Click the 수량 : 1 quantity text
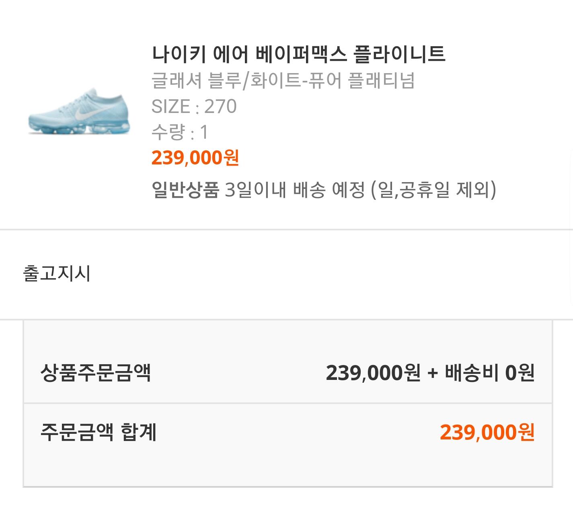The height and width of the screenshot is (517, 573). pyautogui.click(x=180, y=132)
